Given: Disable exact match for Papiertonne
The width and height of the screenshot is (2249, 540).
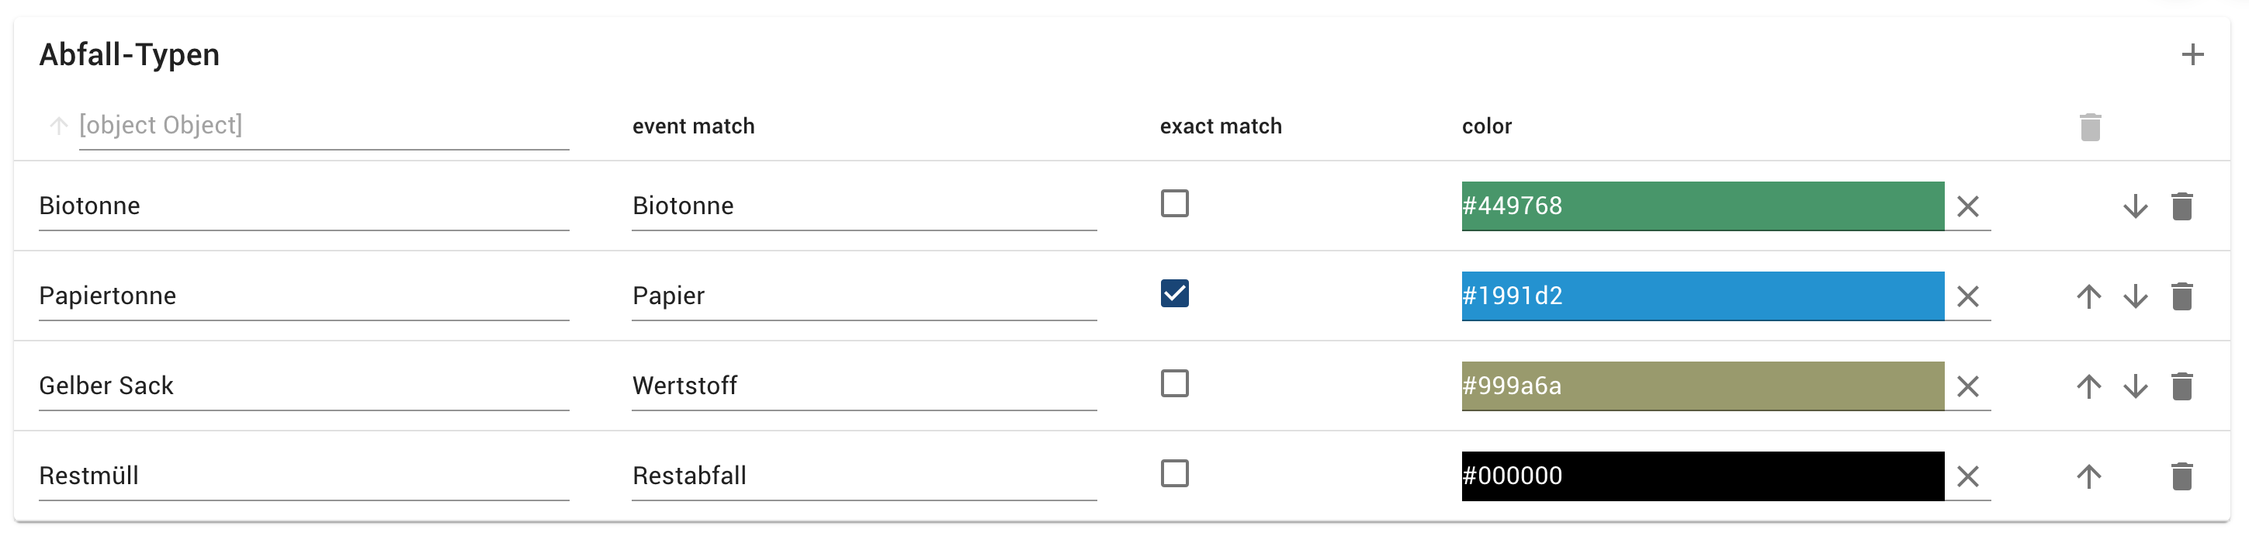Looking at the screenshot, I should click(x=1176, y=295).
